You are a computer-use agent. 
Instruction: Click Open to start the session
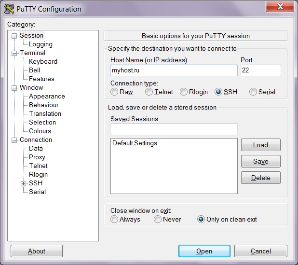coord(204,251)
